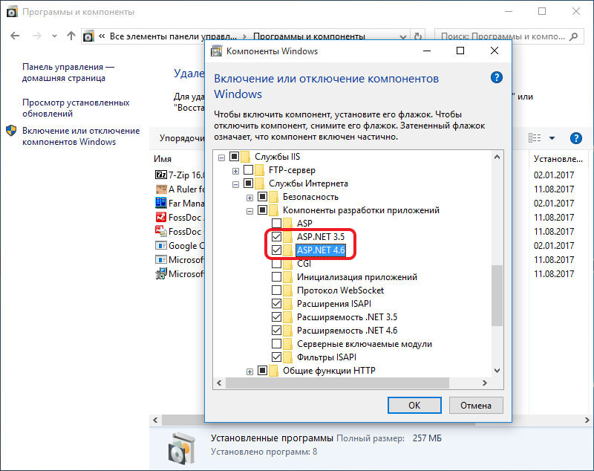
Task: Open recent locations dropdown arrow
Action: point(54,36)
